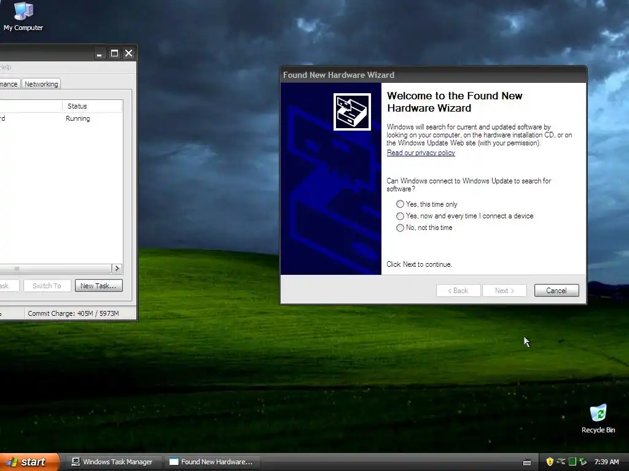Click the hardware wizard card icon
Image resolution: width=629 pixels, height=471 pixels.
click(x=352, y=112)
